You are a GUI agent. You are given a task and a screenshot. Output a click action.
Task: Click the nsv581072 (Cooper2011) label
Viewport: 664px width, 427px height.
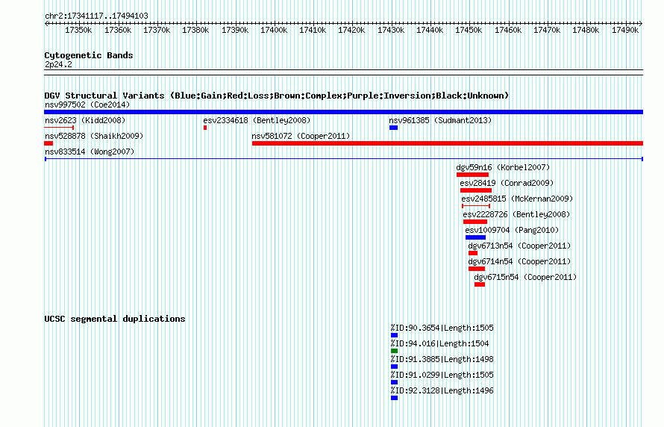coord(301,136)
